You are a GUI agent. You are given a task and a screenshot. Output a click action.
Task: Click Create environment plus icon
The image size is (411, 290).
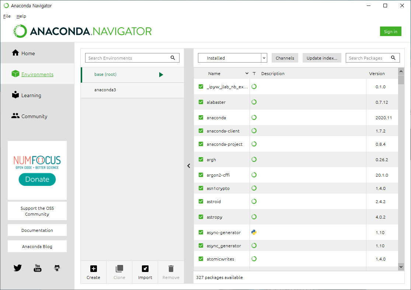tap(94, 269)
